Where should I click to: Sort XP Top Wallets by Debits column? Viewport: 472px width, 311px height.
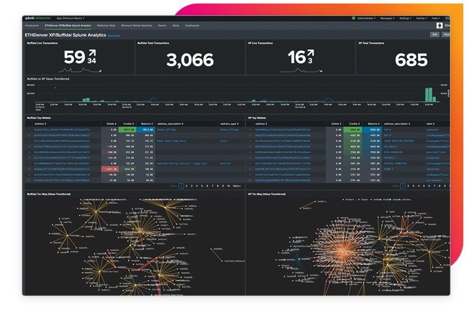(337, 124)
